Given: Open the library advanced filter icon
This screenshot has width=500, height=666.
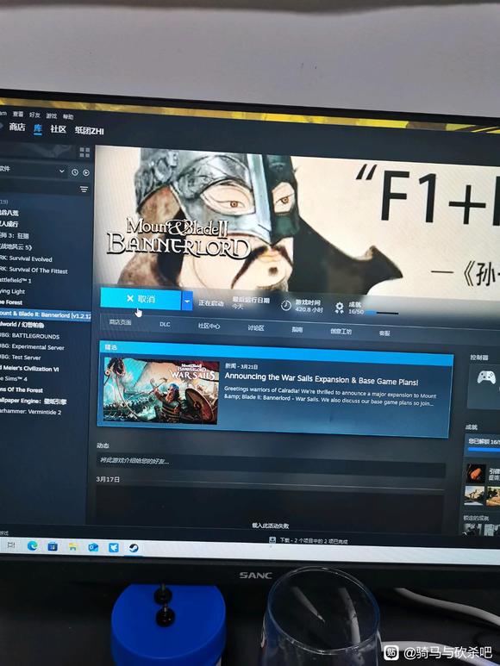Looking at the screenshot, I should 84,189.
